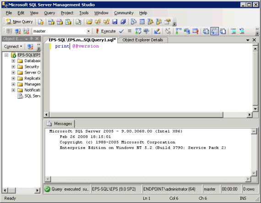This screenshot has height=203, width=261.
Task: Expand the Management folder
Action: (13, 84)
